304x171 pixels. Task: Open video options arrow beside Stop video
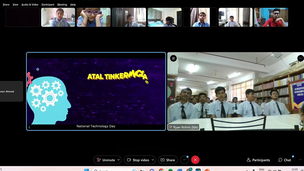pos(153,160)
